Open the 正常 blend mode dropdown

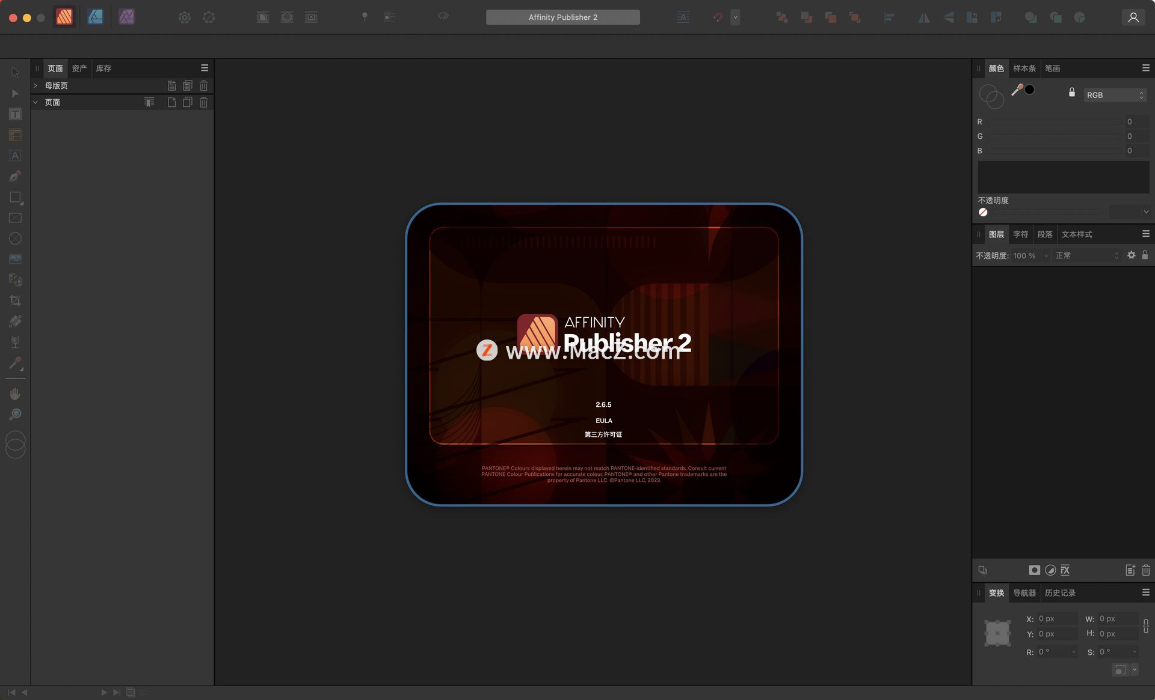(1086, 255)
